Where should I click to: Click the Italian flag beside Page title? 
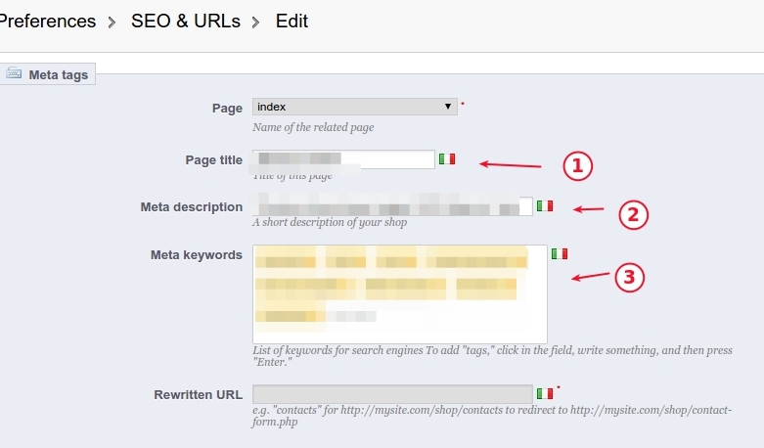click(x=447, y=159)
